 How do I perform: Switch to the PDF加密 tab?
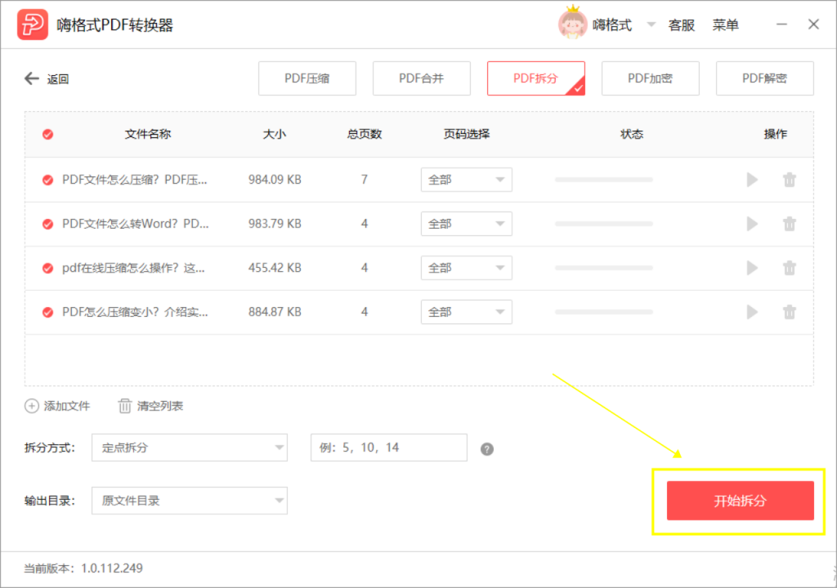tap(650, 78)
